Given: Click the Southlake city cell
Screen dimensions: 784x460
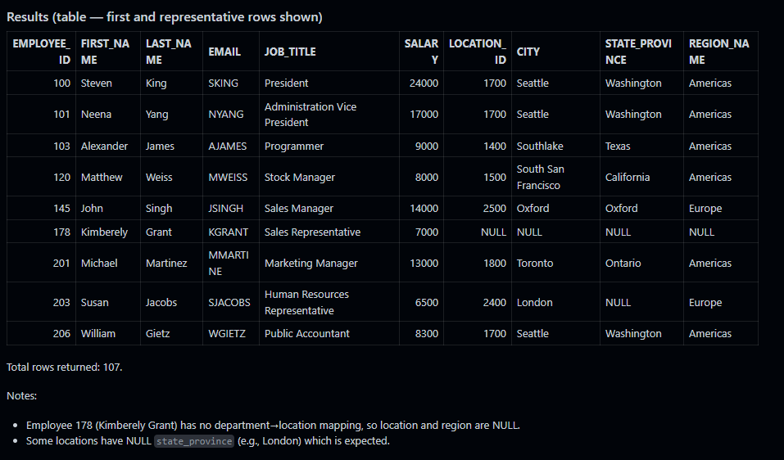Looking at the screenshot, I should coord(540,147).
